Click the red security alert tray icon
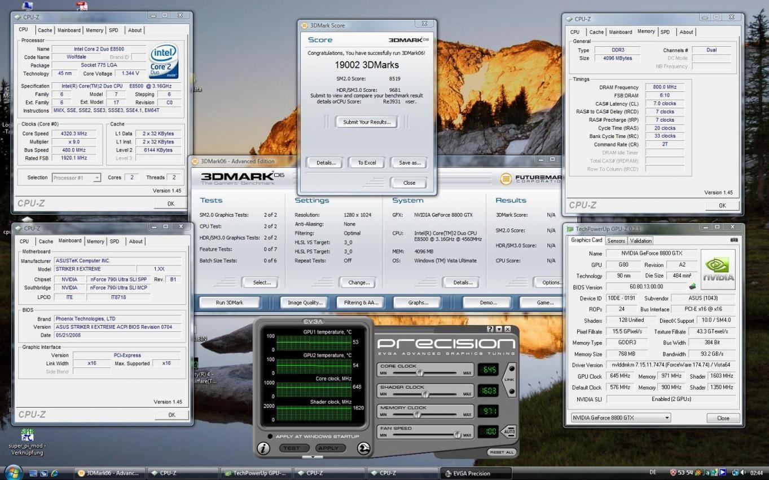The image size is (769, 480). (x=673, y=473)
